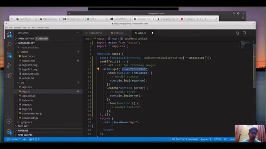Expand the Timeline section
266x149 pixels.
pyautogui.click(x=23, y=131)
